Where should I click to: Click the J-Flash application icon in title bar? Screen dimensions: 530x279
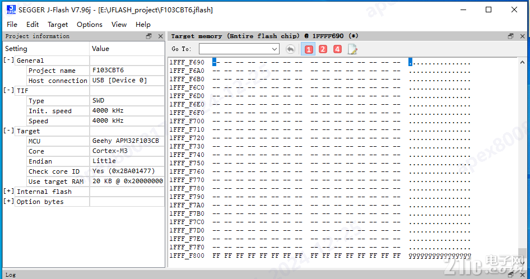[11, 10]
